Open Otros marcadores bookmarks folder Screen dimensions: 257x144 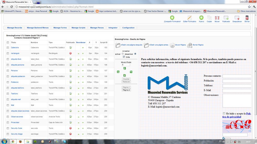coord(246,11)
